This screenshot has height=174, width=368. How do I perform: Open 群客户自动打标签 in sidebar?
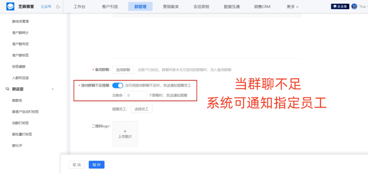(x=25, y=112)
